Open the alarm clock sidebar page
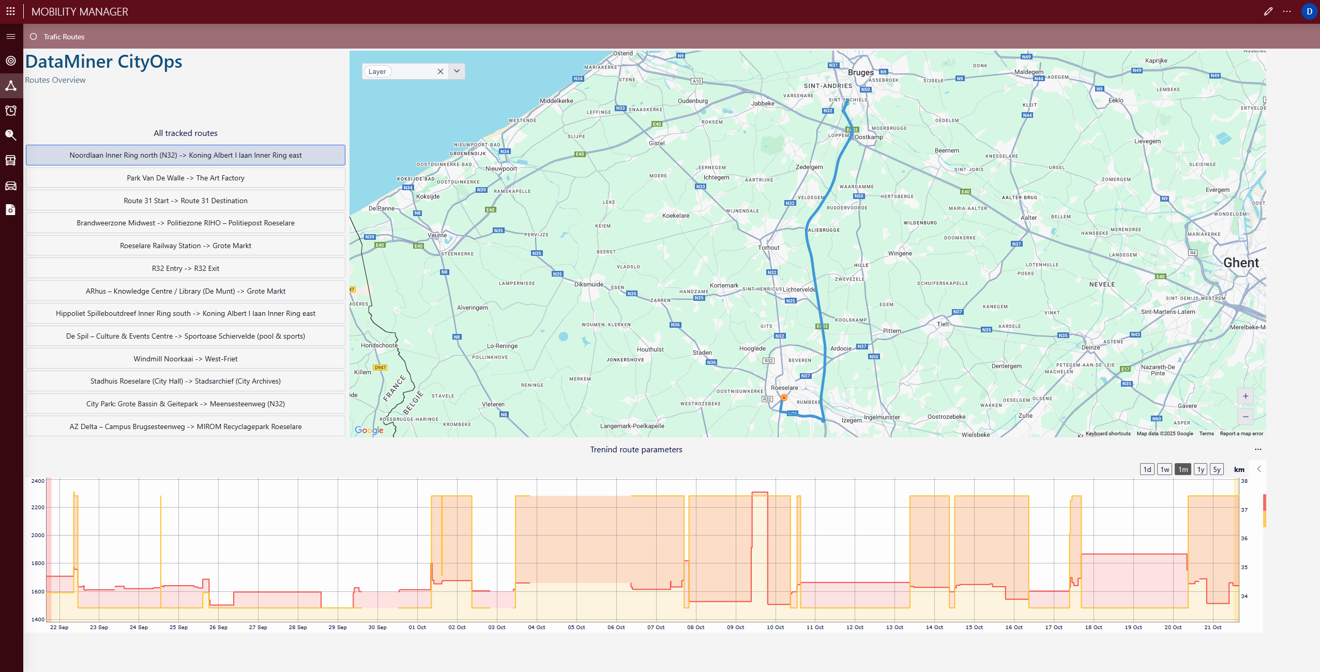 click(x=11, y=110)
